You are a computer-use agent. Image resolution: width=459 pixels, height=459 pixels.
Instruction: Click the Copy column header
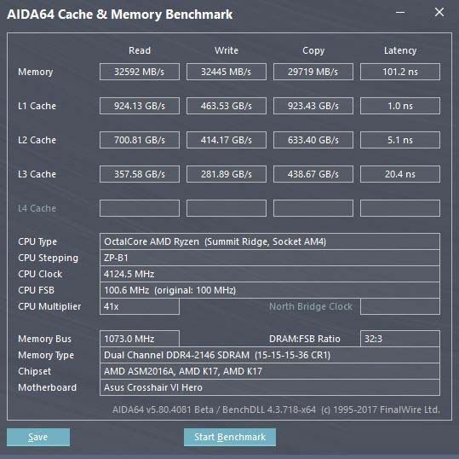click(313, 50)
